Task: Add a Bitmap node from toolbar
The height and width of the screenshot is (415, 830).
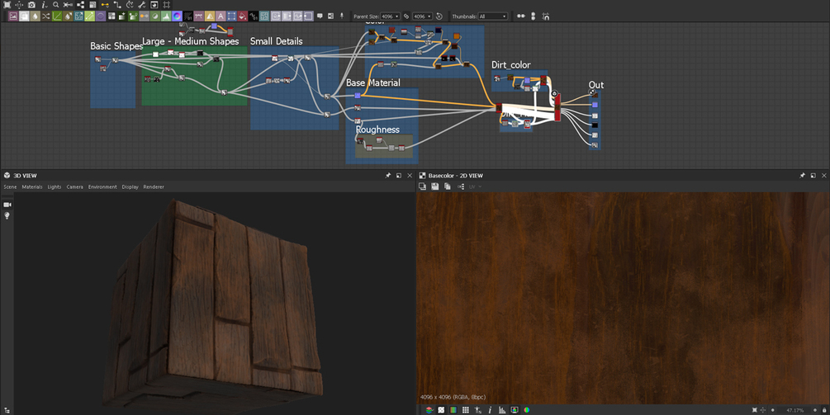Action: 13,17
